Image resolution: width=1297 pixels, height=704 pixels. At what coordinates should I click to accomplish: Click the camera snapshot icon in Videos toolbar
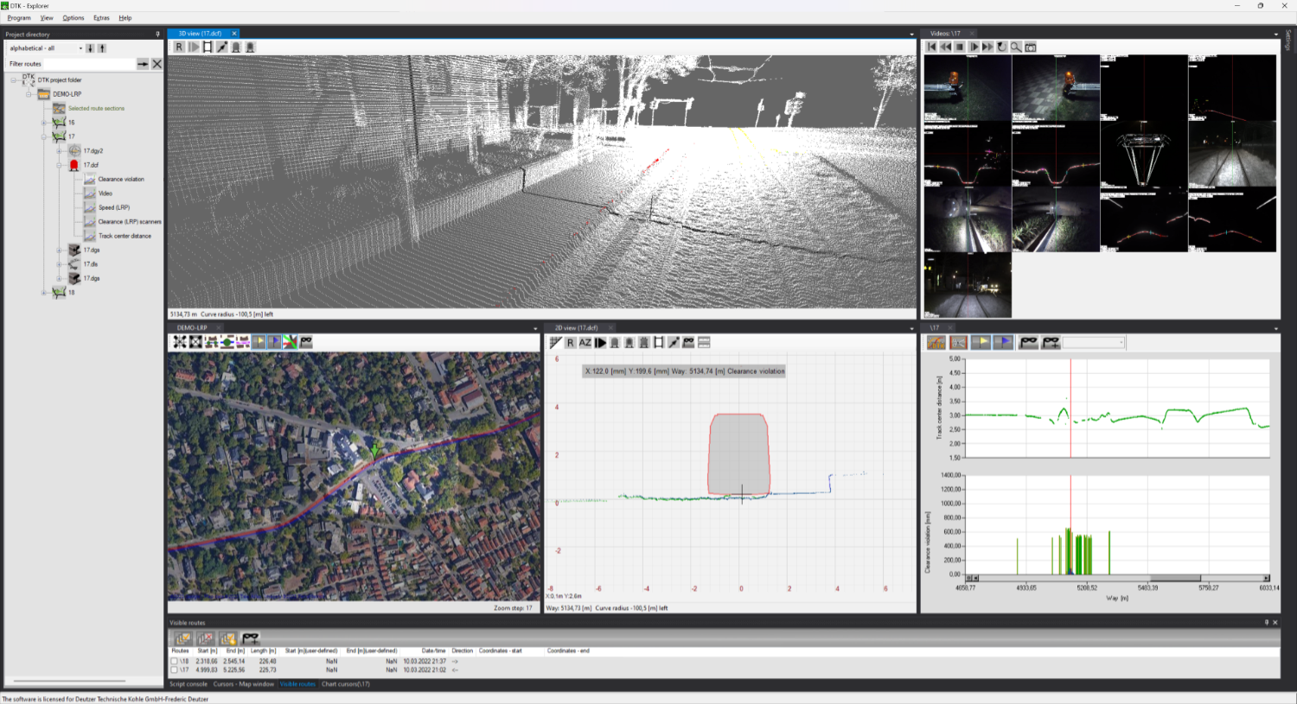click(x=1031, y=47)
